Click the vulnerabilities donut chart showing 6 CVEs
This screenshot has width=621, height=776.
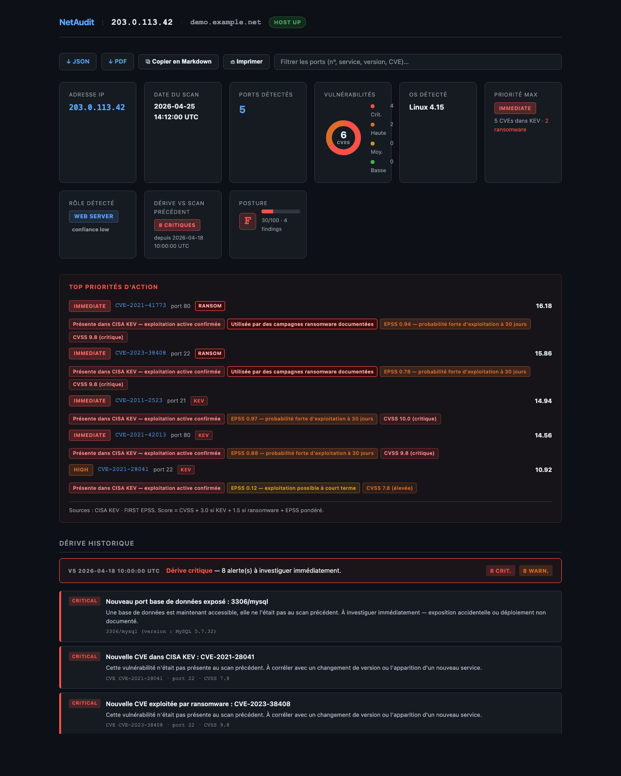pos(343,138)
